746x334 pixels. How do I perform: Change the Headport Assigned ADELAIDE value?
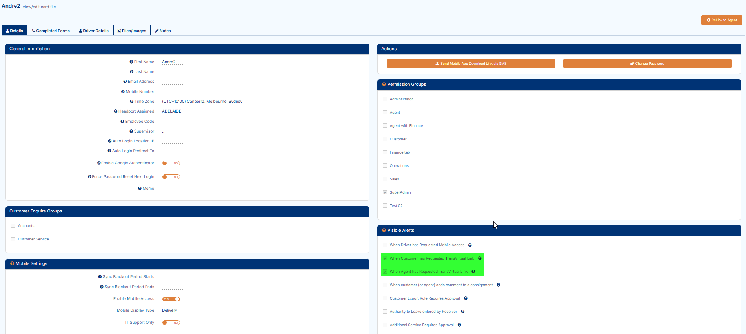coord(172,111)
